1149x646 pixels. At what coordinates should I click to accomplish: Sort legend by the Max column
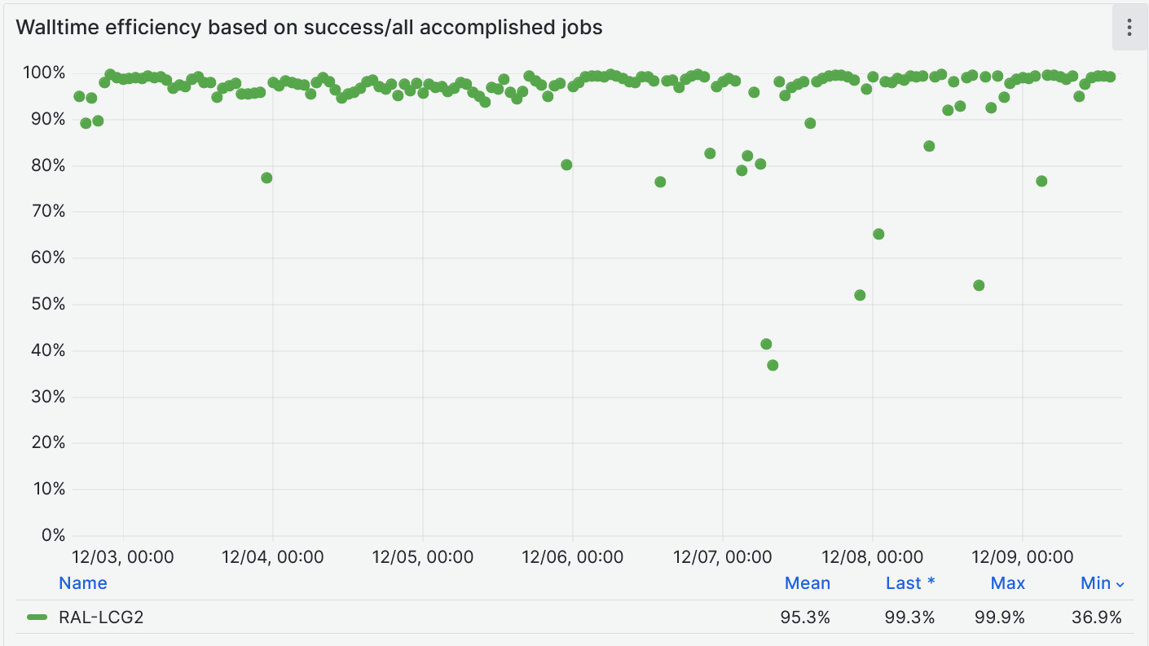(1007, 583)
